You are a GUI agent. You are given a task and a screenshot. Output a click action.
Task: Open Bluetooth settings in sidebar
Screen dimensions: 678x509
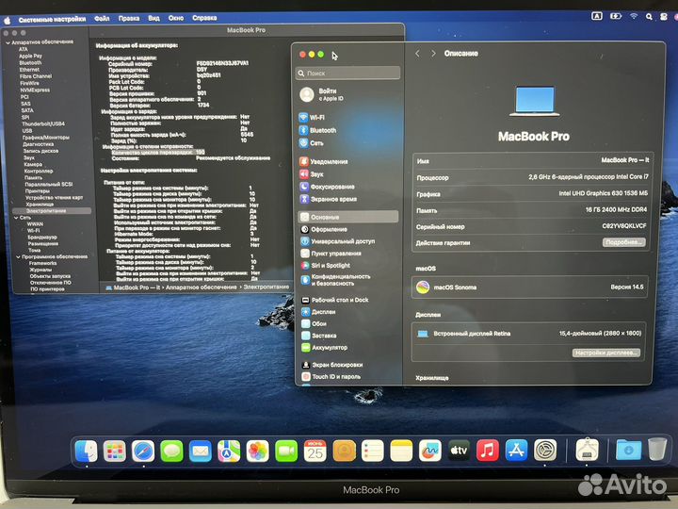[x=317, y=130]
